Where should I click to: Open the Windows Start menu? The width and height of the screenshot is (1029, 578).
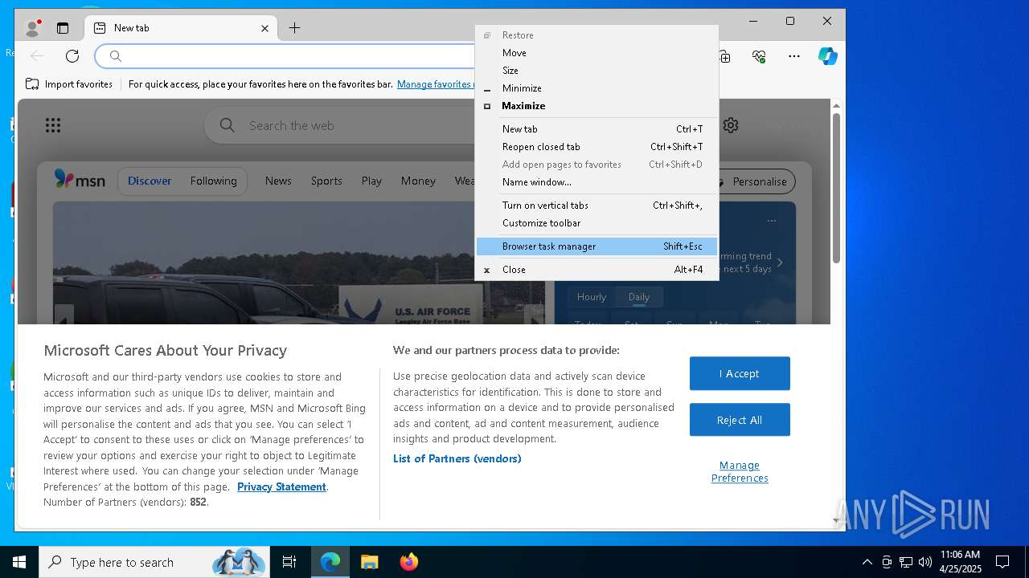click(x=19, y=562)
